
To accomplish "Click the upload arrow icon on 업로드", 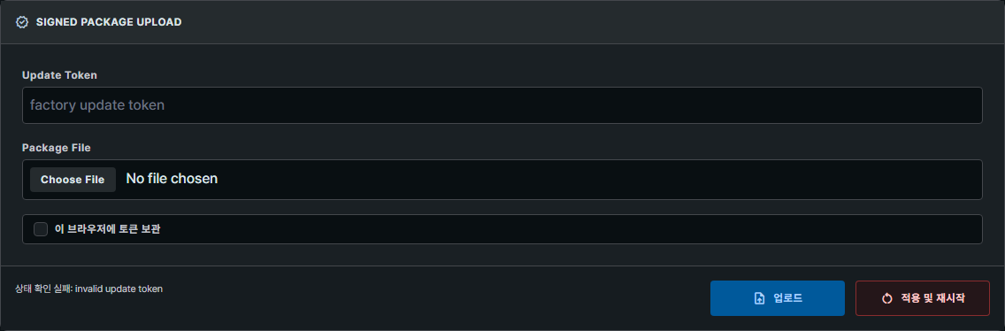I will pos(760,298).
